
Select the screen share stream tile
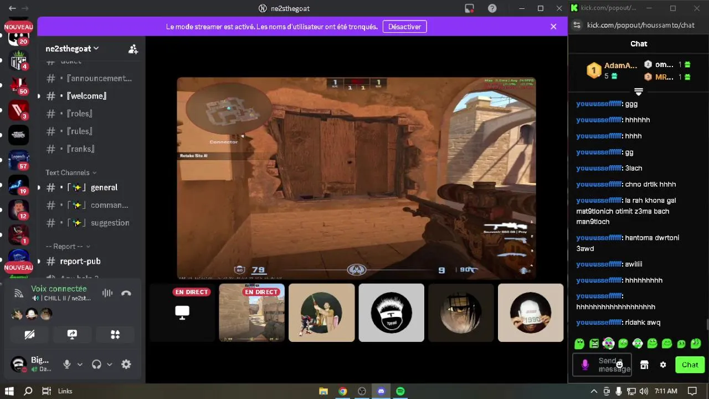182,313
